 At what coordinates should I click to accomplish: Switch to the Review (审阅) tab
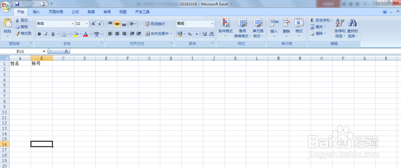107,12
